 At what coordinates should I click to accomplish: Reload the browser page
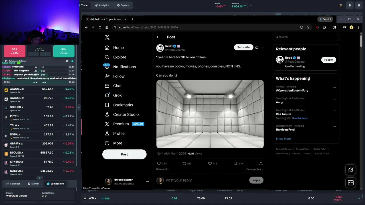[x=100, y=27]
